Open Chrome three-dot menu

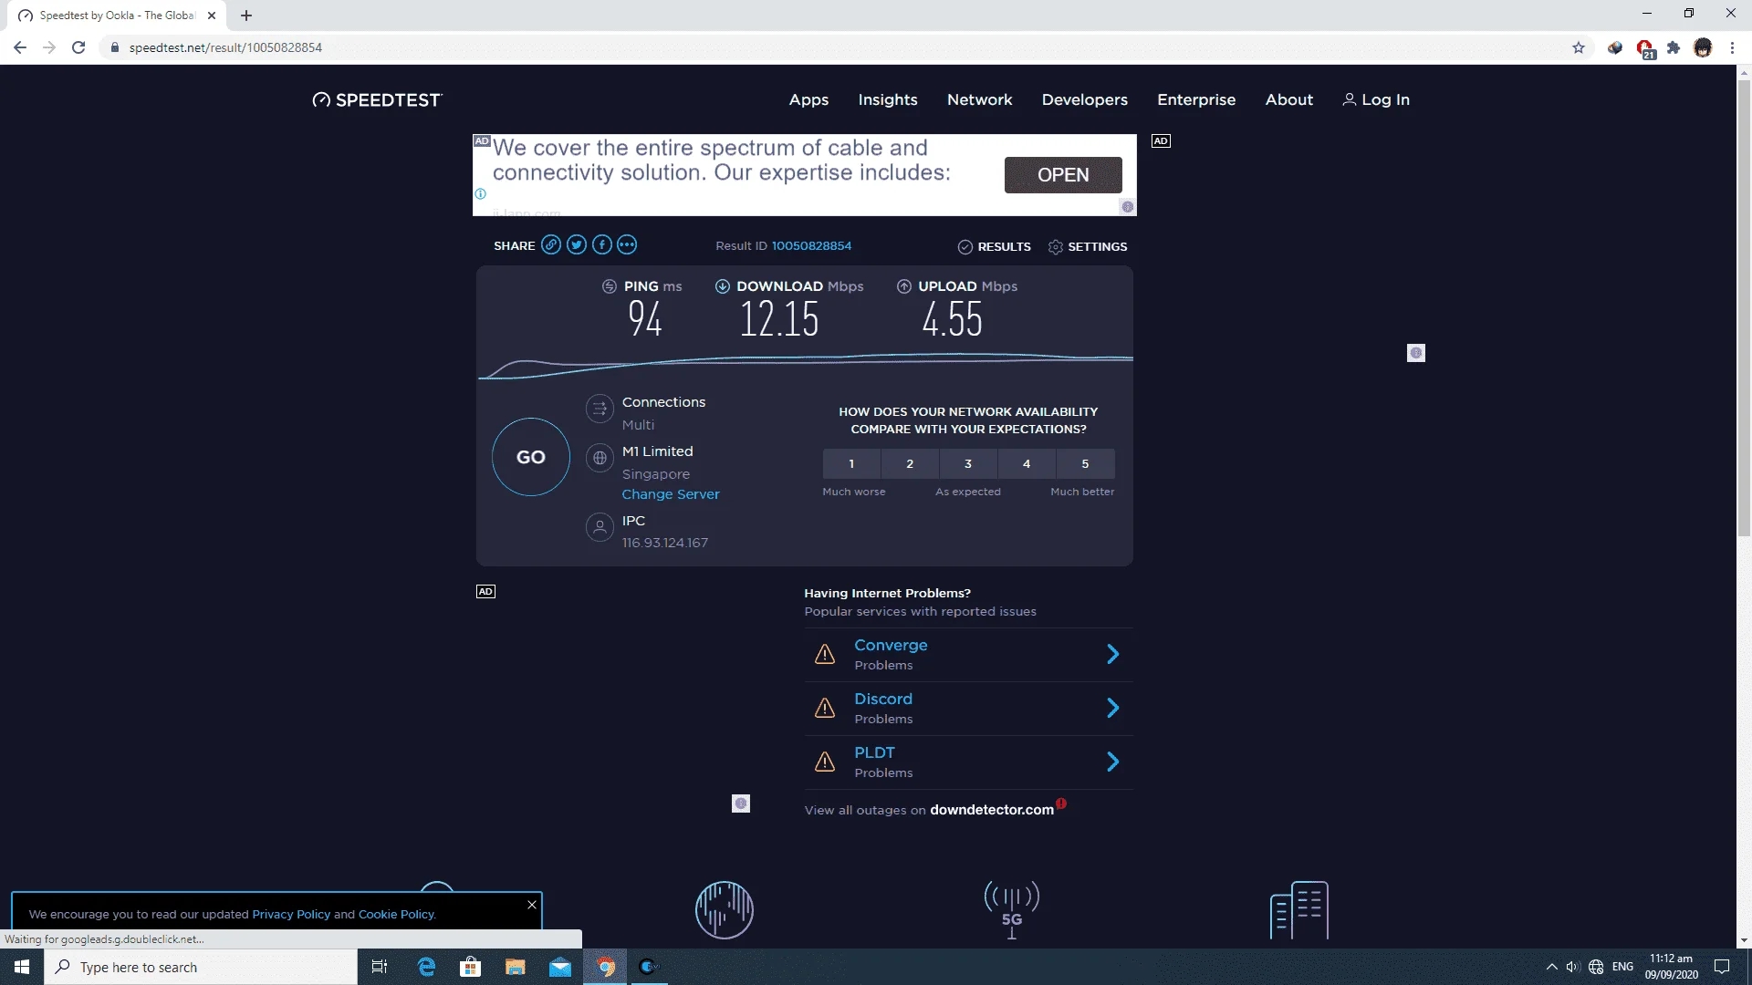click(x=1732, y=47)
